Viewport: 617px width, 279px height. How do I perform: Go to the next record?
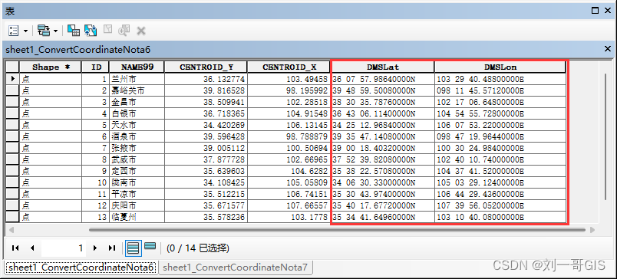click(x=95, y=248)
